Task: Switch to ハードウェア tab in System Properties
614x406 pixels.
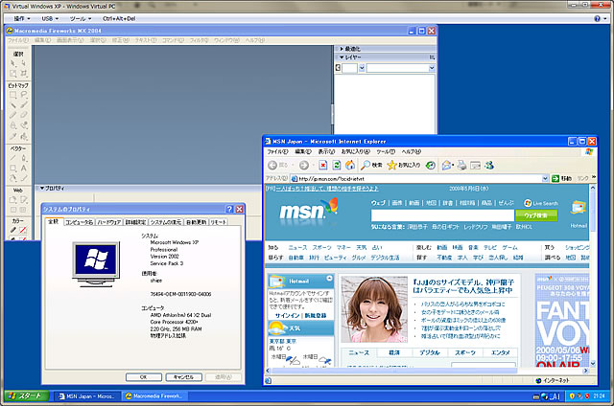Action: [108, 222]
